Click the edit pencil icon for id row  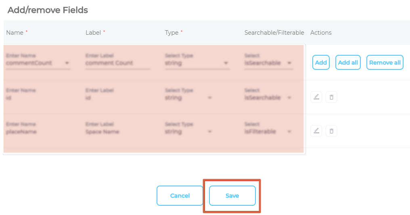point(316,97)
